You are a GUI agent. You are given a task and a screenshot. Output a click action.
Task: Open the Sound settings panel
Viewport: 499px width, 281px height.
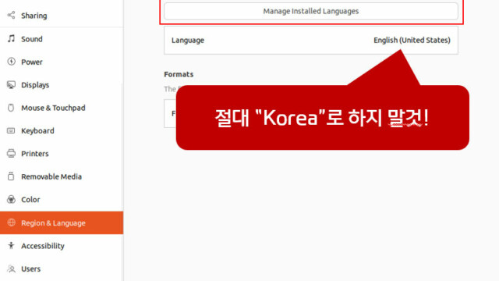pyautogui.click(x=62, y=39)
